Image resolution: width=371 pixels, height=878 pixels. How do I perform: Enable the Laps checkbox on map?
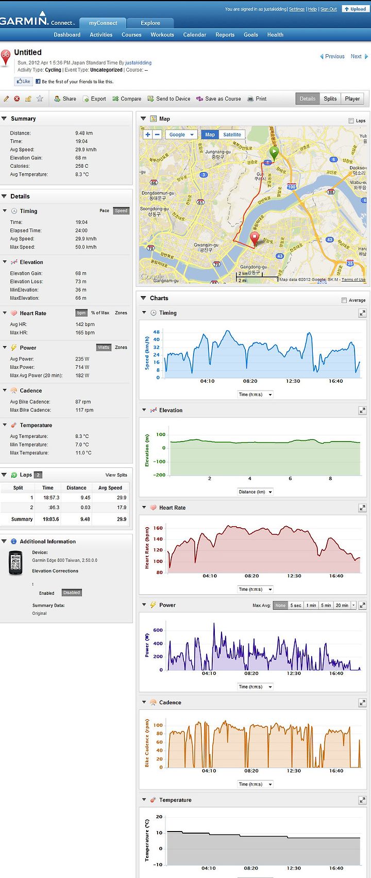point(351,121)
